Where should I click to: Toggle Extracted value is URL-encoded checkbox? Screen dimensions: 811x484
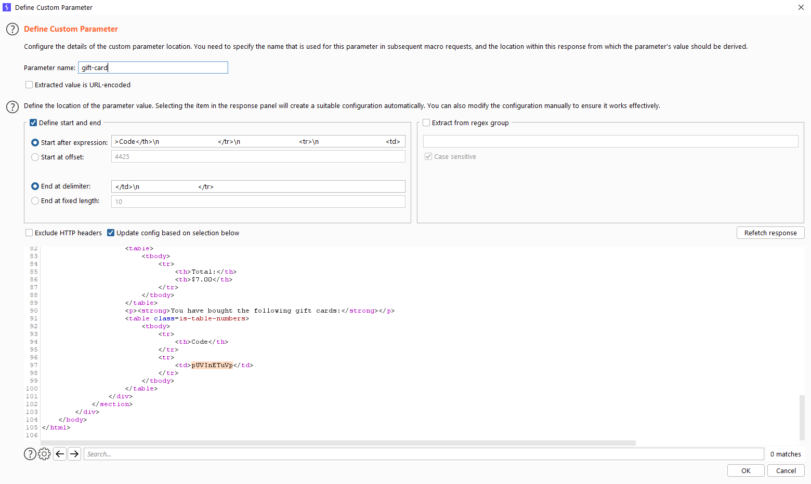coord(29,85)
